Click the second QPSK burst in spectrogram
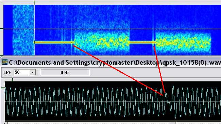221x124 pixels. [x=183, y=43]
